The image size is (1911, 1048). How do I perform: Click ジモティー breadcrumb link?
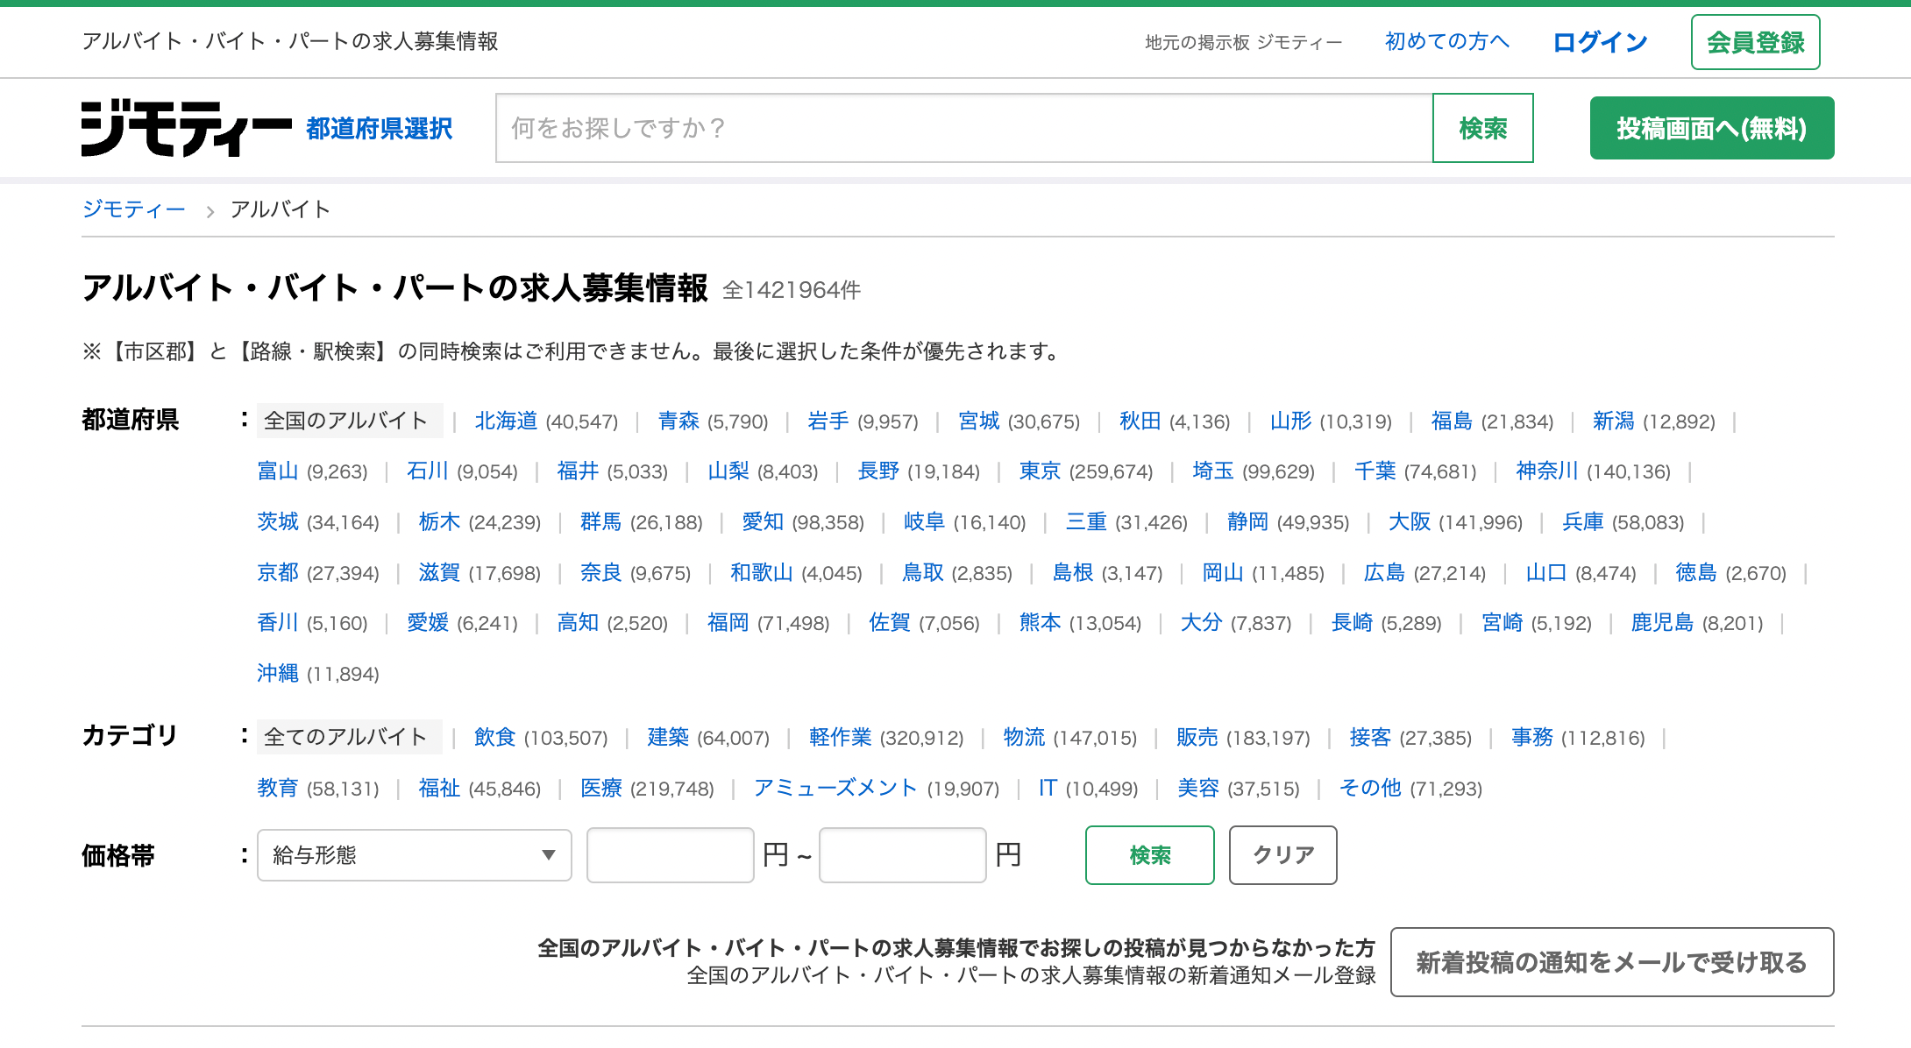[x=133, y=209]
